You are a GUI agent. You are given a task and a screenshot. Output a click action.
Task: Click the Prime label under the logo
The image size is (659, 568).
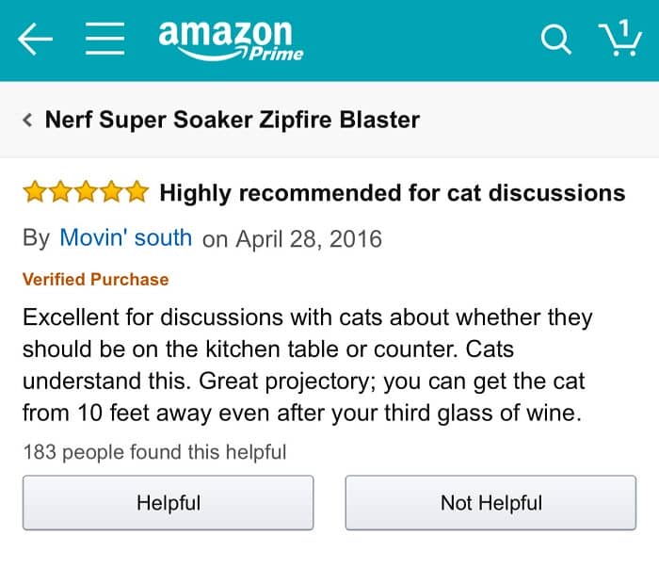[x=276, y=55]
